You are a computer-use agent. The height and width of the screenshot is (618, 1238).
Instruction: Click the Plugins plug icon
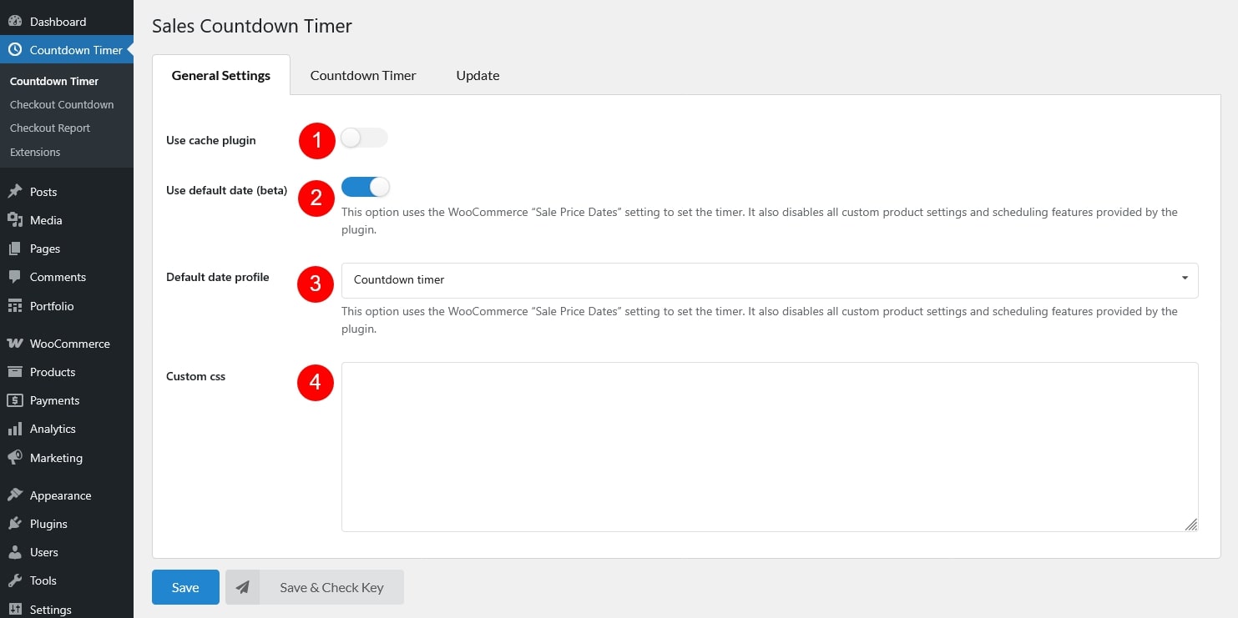(x=15, y=524)
